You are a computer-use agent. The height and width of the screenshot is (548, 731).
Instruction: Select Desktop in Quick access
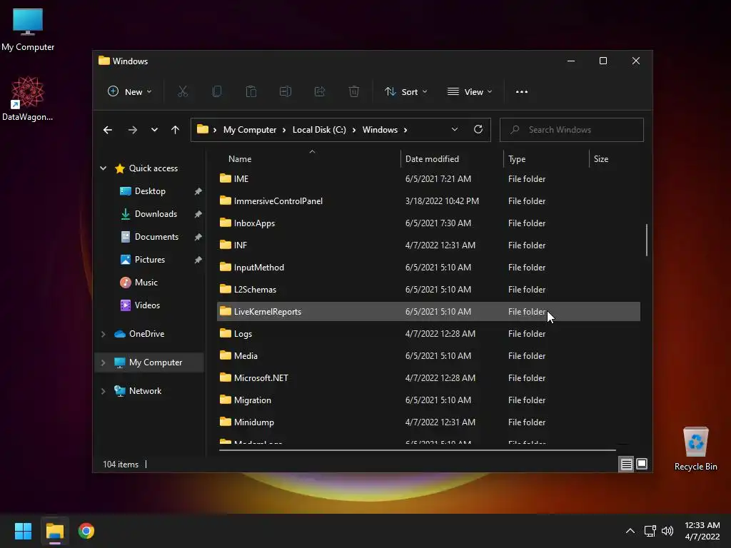150,191
